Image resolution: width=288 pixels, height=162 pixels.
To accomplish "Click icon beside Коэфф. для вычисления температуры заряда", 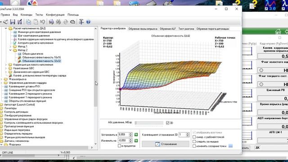I will [10, 76].
